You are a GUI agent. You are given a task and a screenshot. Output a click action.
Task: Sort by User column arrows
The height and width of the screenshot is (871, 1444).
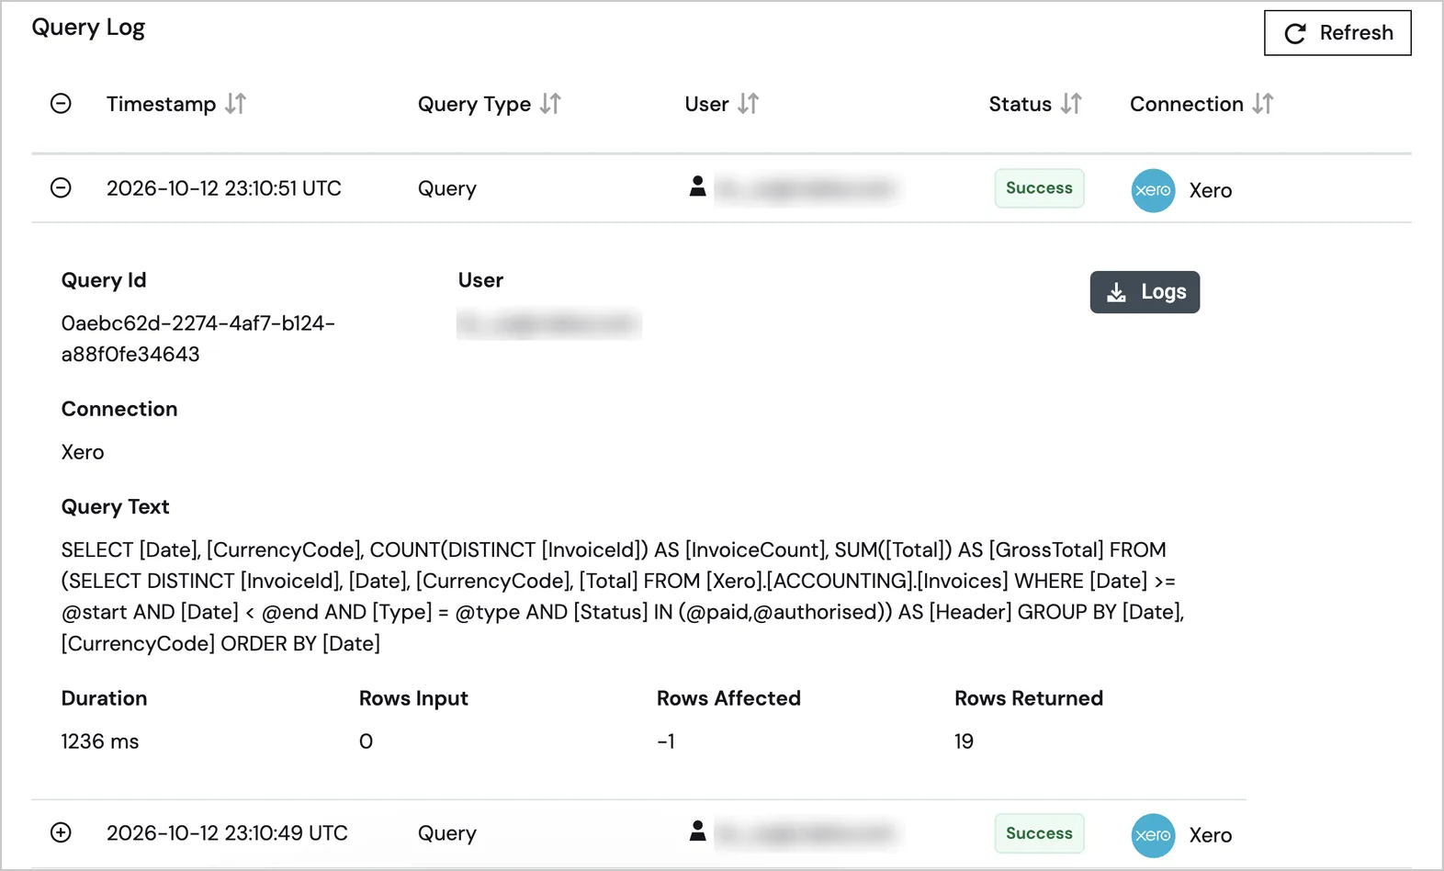pyautogui.click(x=749, y=104)
